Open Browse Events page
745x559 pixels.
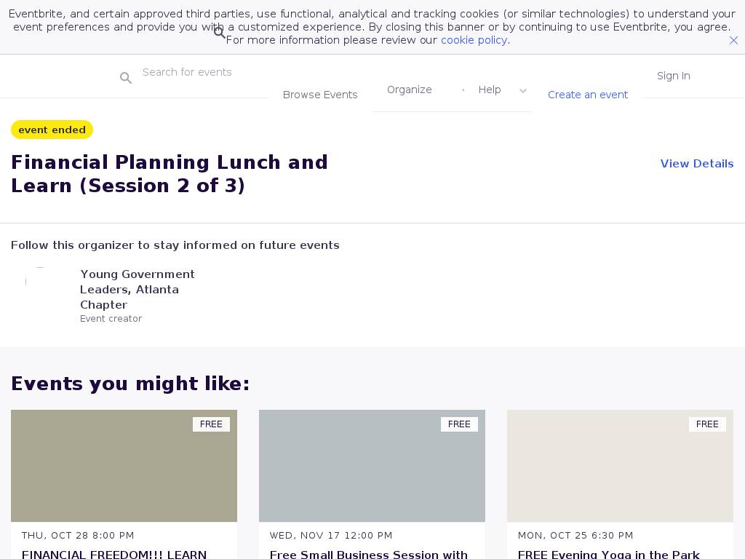tap(320, 95)
